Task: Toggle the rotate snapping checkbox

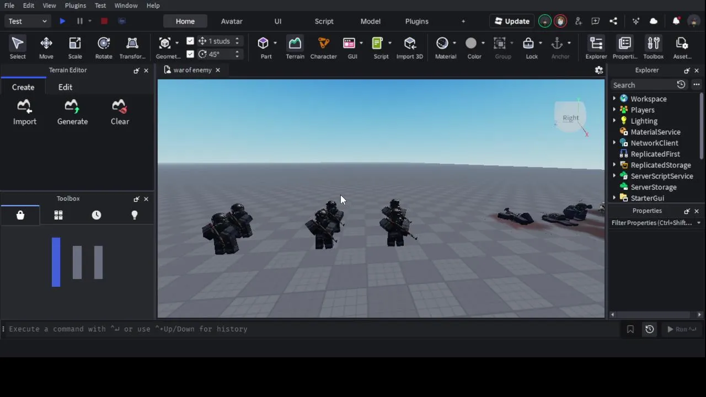Action: 190,54
